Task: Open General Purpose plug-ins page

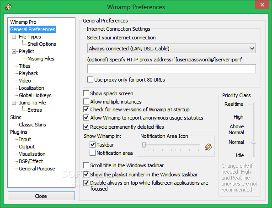Action: click(37, 169)
